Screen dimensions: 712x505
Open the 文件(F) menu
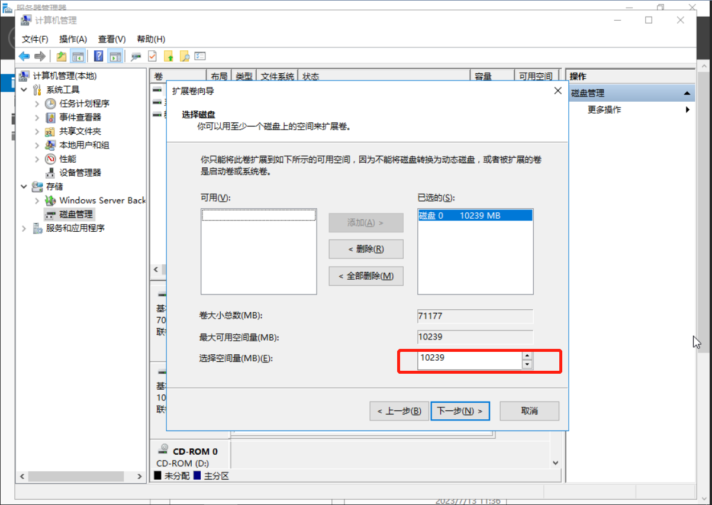tap(35, 39)
